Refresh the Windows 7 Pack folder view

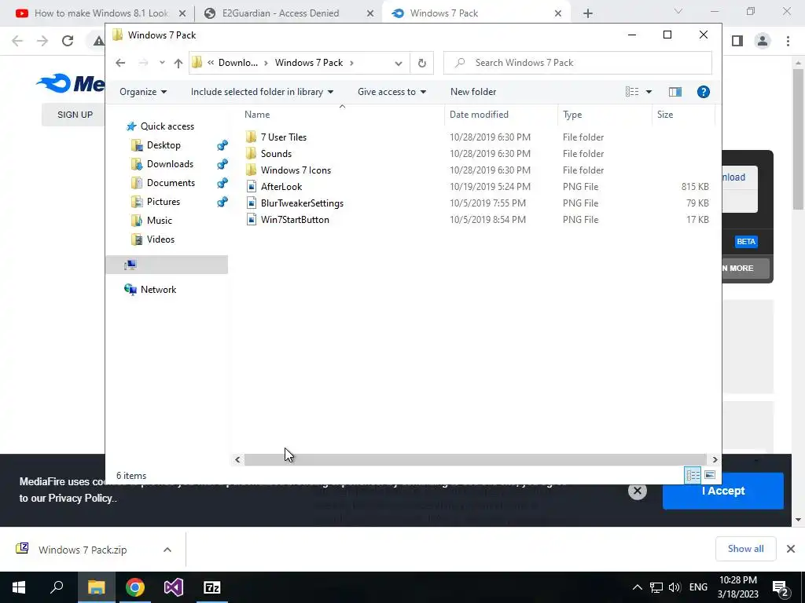[x=421, y=63]
